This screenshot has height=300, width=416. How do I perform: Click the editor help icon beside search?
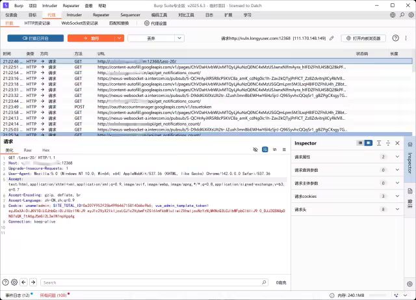(5, 282)
